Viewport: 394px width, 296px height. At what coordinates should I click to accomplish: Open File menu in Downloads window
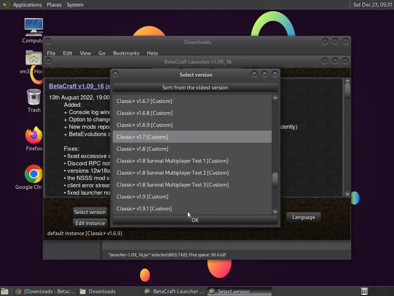[x=51, y=53]
